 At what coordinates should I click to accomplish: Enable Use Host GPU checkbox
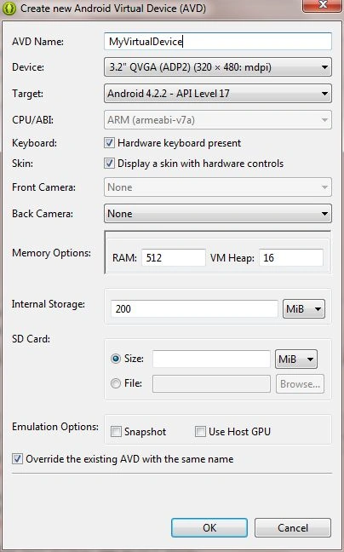200,432
